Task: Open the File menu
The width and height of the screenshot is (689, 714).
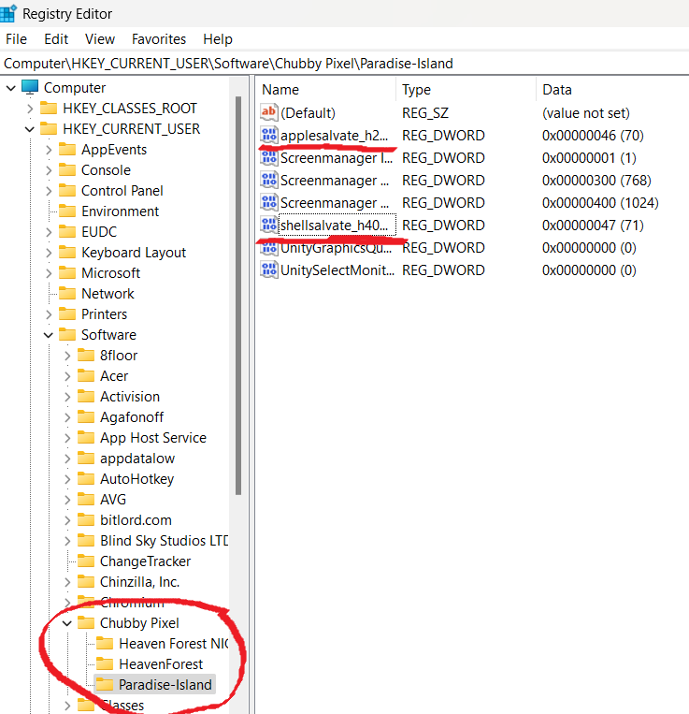Action: pos(17,39)
